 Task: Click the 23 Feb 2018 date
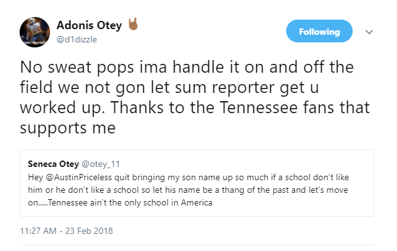(x=89, y=231)
